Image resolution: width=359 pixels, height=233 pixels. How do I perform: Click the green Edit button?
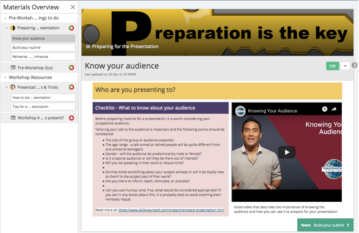tap(332, 66)
